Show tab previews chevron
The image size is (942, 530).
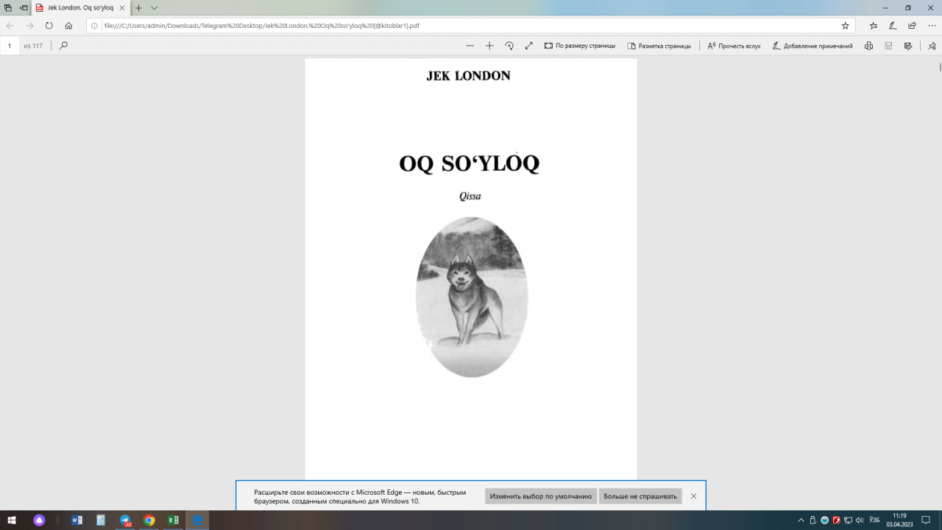(x=154, y=7)
